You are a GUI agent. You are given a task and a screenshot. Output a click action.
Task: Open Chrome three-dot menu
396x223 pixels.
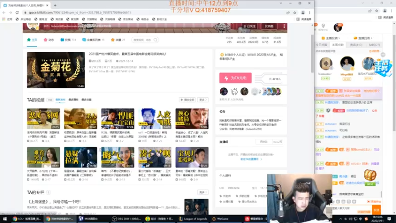tap(310, 13)
